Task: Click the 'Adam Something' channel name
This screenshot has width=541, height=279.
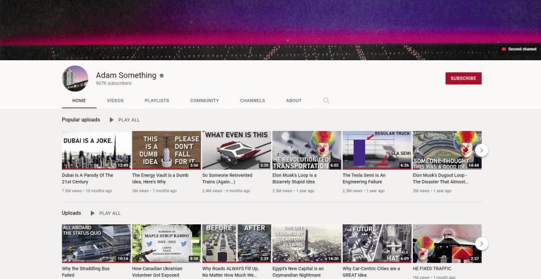Action: (126, 75)
